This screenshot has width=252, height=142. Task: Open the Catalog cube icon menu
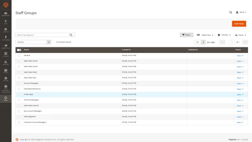tap(6, 30)
